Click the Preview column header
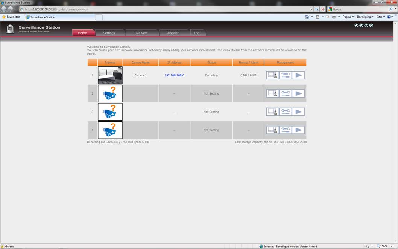398x249 pixels. point(110,63)
